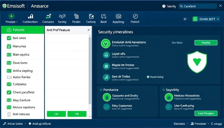Select the Fatures sidebar tab
The width and height of the screenshot is (224, 128).
22,30
